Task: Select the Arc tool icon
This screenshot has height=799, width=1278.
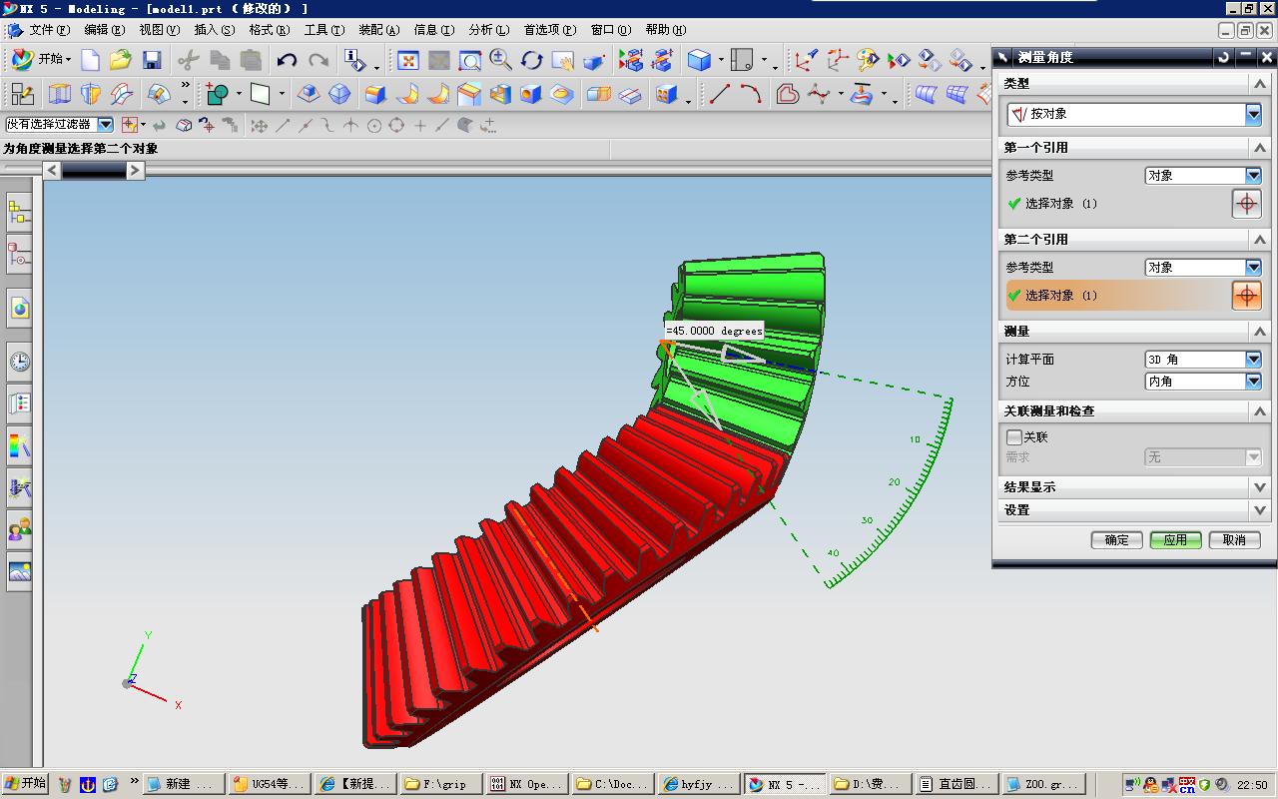Action: pyautogui.click(x=751, y=95)
